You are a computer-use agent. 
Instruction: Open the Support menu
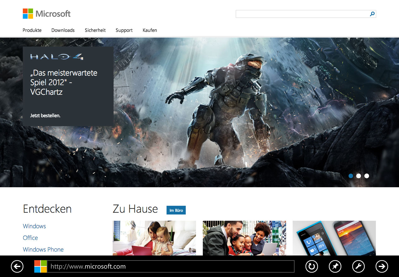click(124, 30)
